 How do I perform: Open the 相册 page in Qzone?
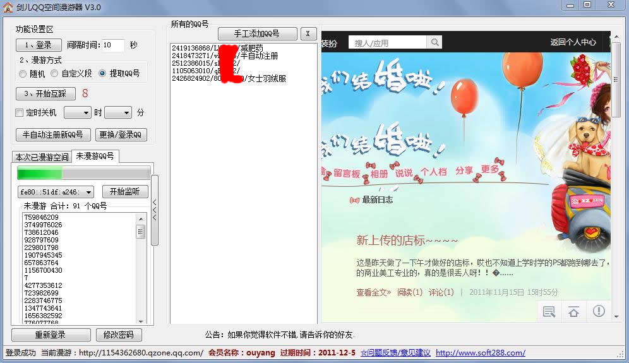[379, 174]
